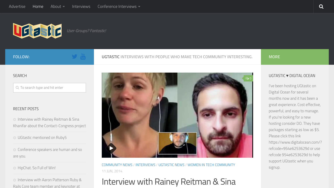Open the Twitter follow icon
The height and width of the screenshot is (188, 334).
[75, 57]
